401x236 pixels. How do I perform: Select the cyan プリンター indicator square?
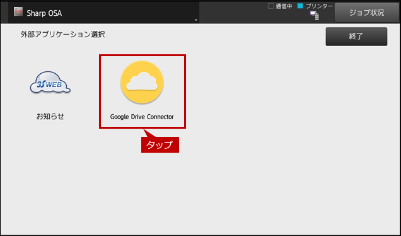(300, 6)
